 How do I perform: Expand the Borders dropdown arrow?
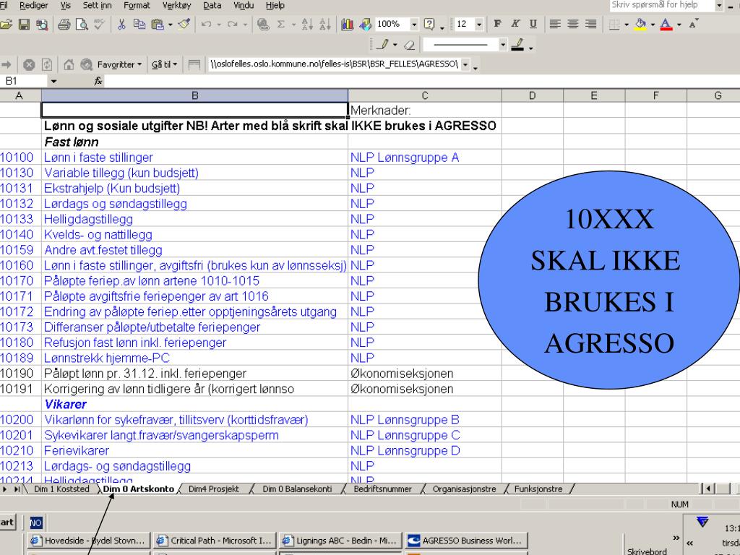pos(627,25)
